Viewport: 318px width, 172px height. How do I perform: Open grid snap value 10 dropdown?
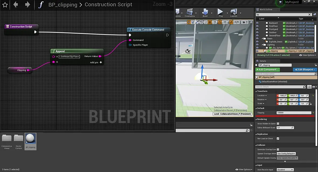pyautogui.click(x=215, y=22)
